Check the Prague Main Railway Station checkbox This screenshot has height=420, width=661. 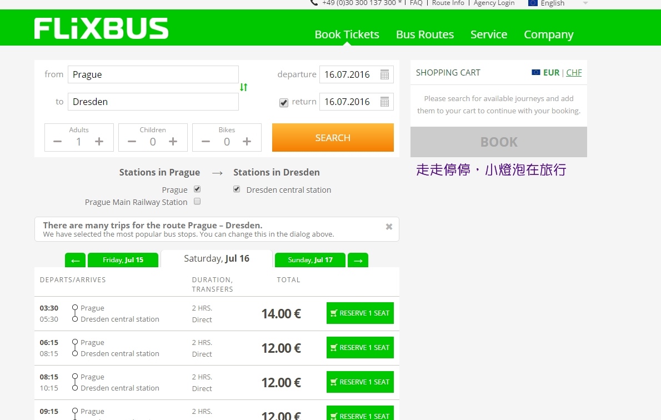197,202
